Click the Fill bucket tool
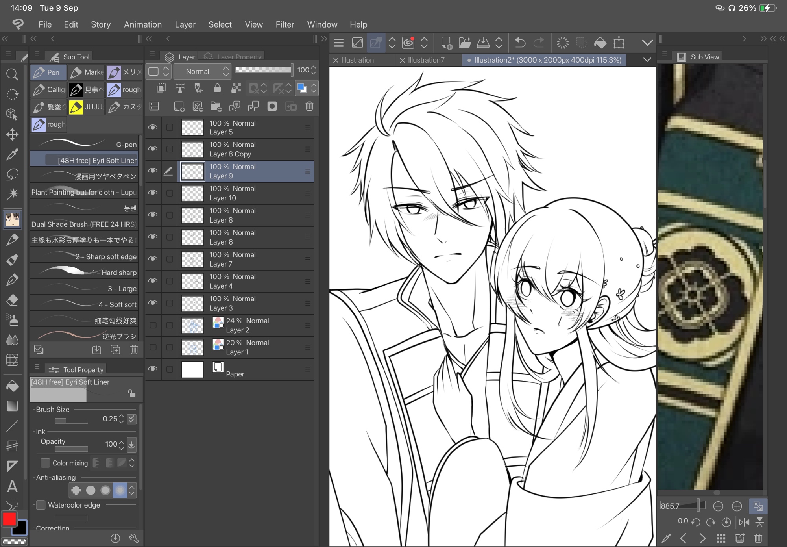The width and height of the screenshot is (787, 547). [12, 386]
